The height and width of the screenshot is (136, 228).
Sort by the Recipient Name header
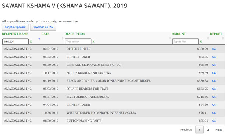click(15, 34)
